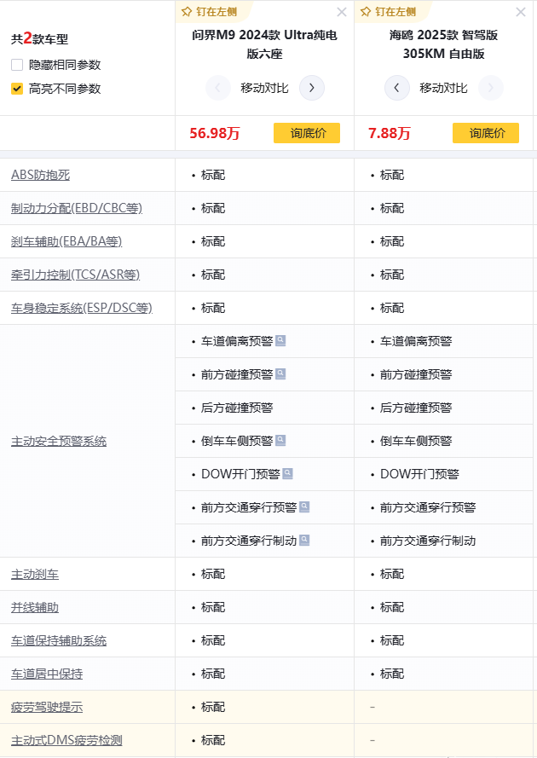Open 牵引力控制(TCS/ASR等) link

(x=75, y=275)
